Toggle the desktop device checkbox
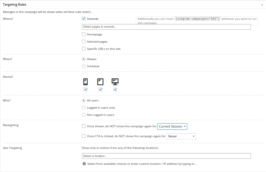266x172 pixels. [115, 89]
